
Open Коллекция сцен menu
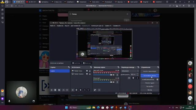pyautogui.click(x=97, y=26)
